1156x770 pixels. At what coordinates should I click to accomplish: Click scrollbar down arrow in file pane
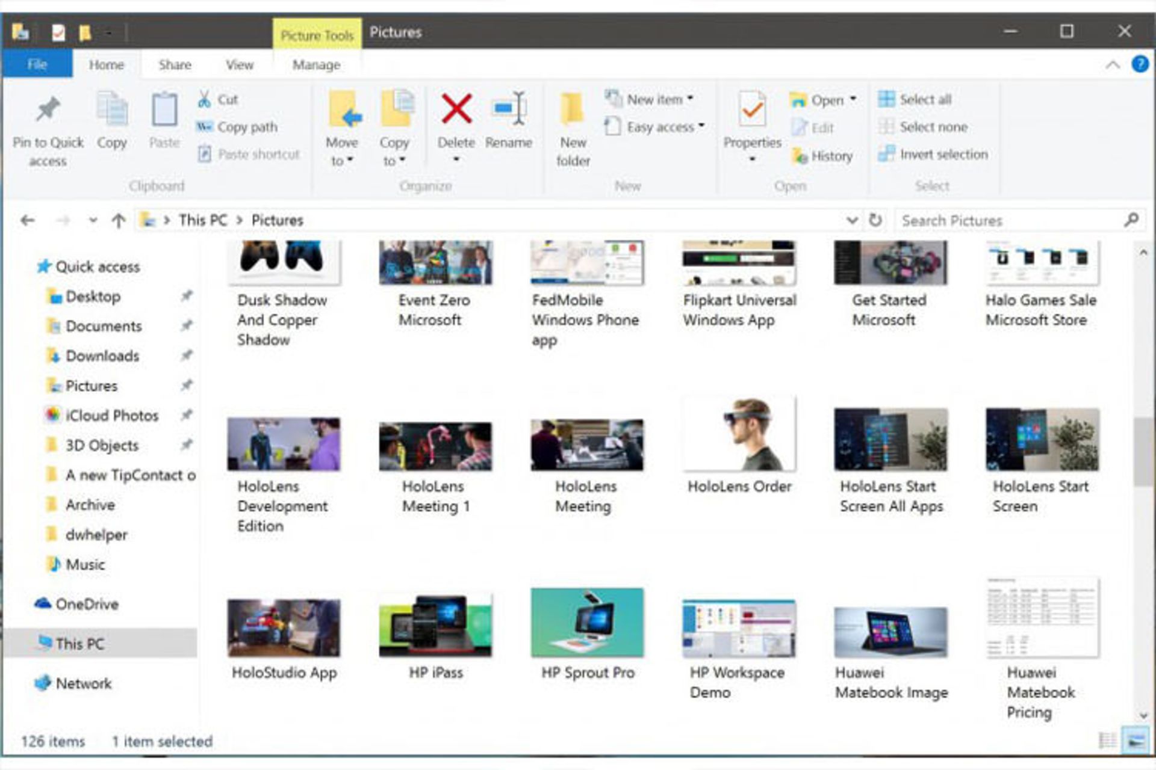(1142, 715)
